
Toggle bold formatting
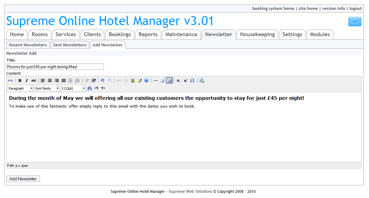pyautogui.click(x=20, y=80)
